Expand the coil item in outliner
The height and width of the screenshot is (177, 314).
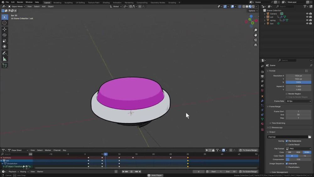[x=265, y=17]
